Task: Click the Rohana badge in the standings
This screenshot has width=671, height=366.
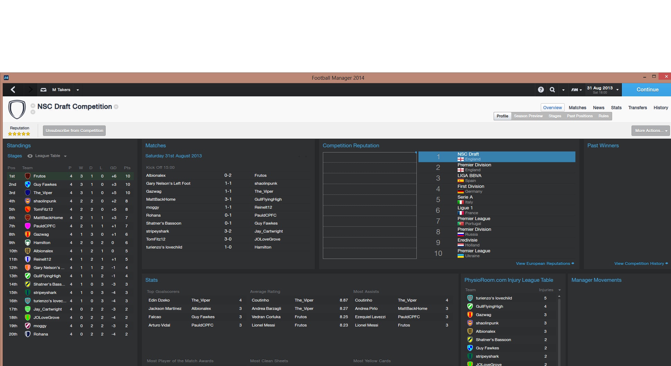Action: [28, 334]
